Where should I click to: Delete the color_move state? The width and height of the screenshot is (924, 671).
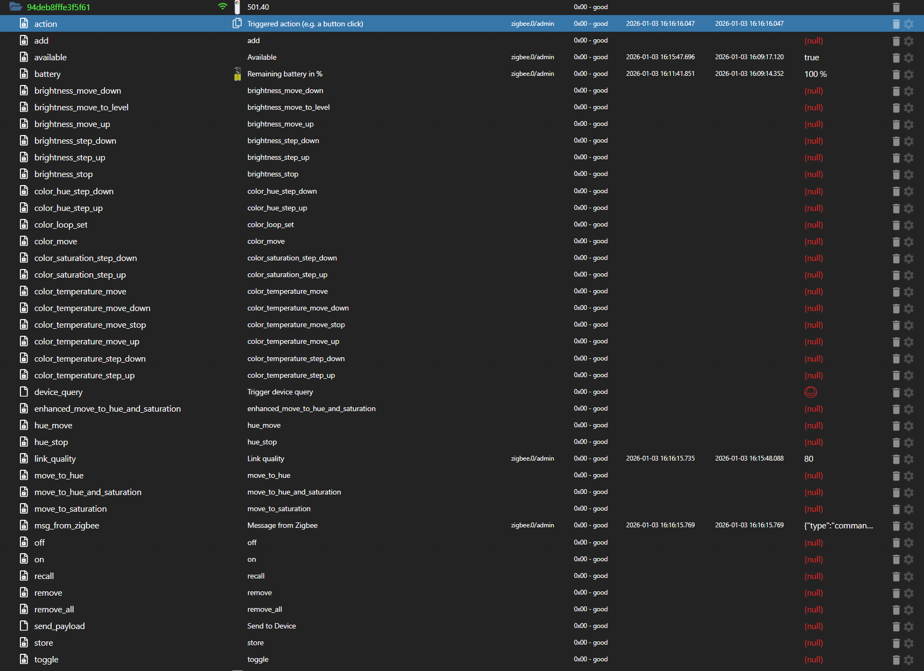click(x=896, y=242)
